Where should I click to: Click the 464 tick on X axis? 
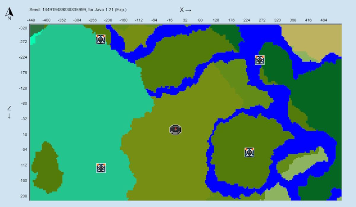point(324,20)
